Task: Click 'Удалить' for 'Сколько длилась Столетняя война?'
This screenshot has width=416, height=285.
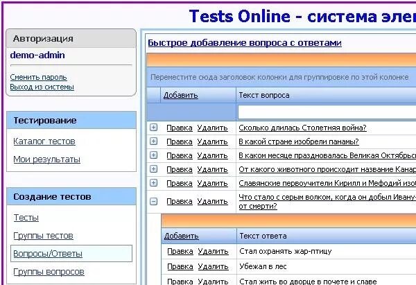Action: coord(213,128)
